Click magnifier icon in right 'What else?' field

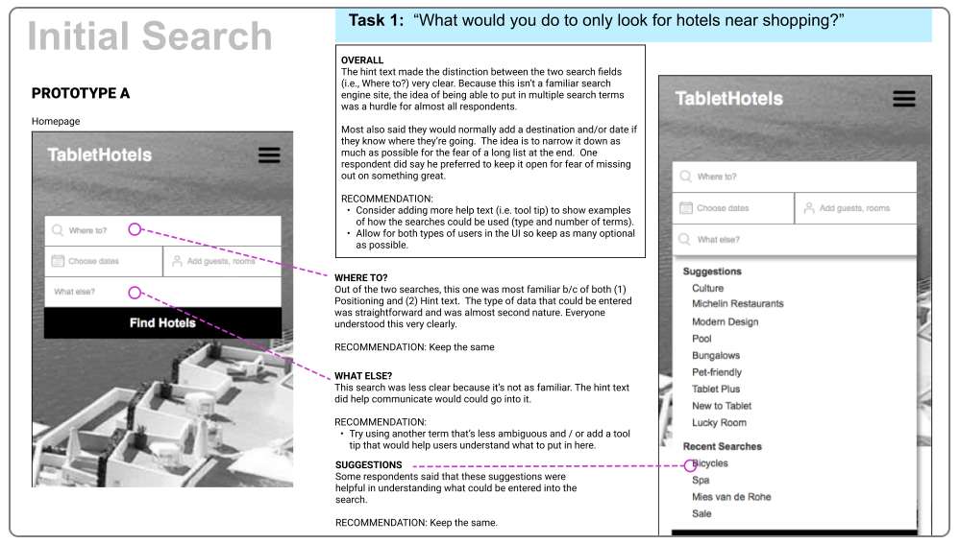684,239
